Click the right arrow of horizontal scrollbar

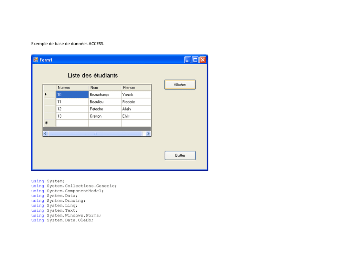(148, 134)
